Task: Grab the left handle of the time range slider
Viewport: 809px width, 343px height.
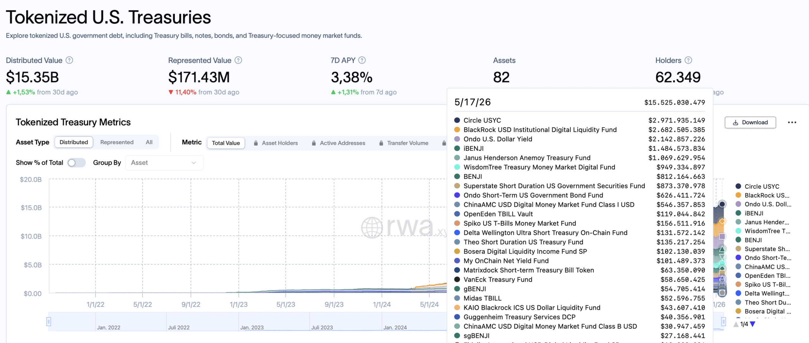Action: pyautogui.click(x=49, y=322)
